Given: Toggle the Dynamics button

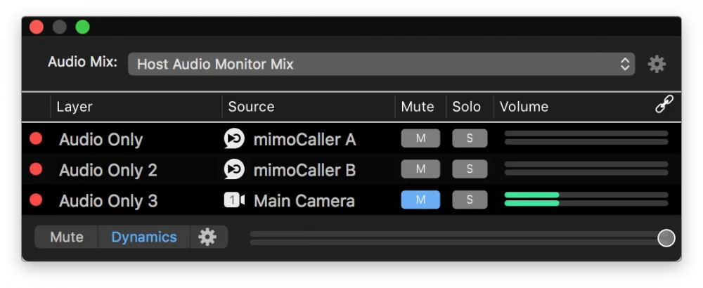Looking at the screenshot, I should click(144, 237).
